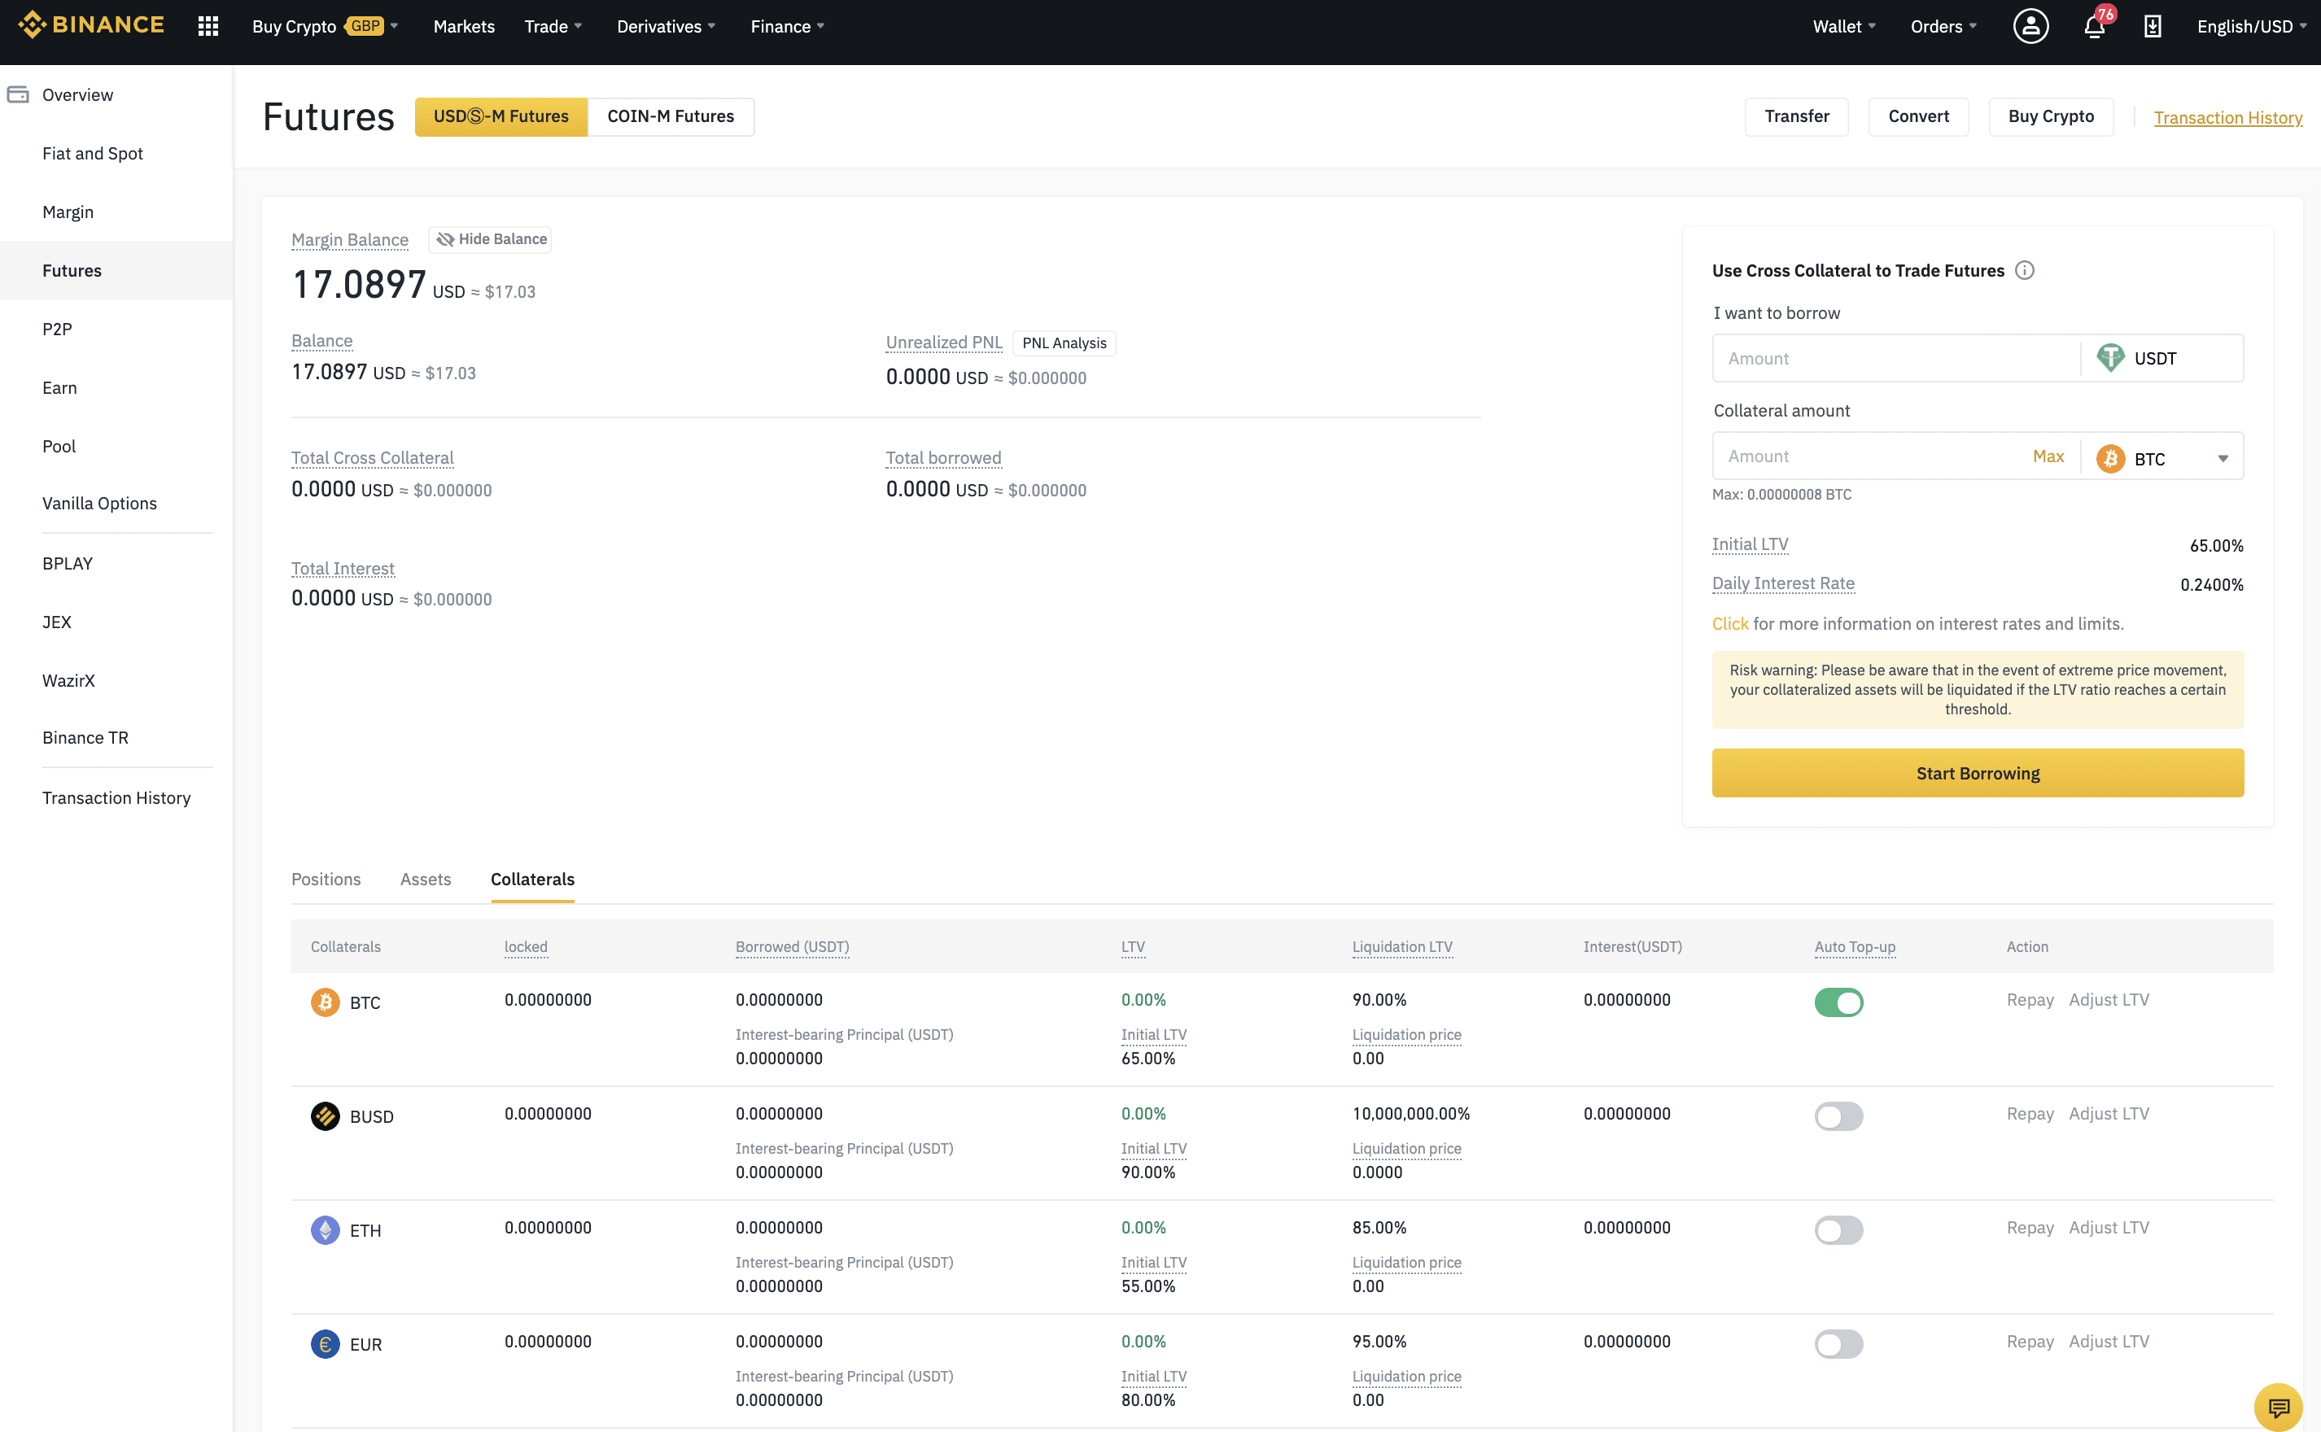This screenshot has width=2321, height=1432.
Task: Open Fiat and Spot in sidebar
Action: coord(93,154)
